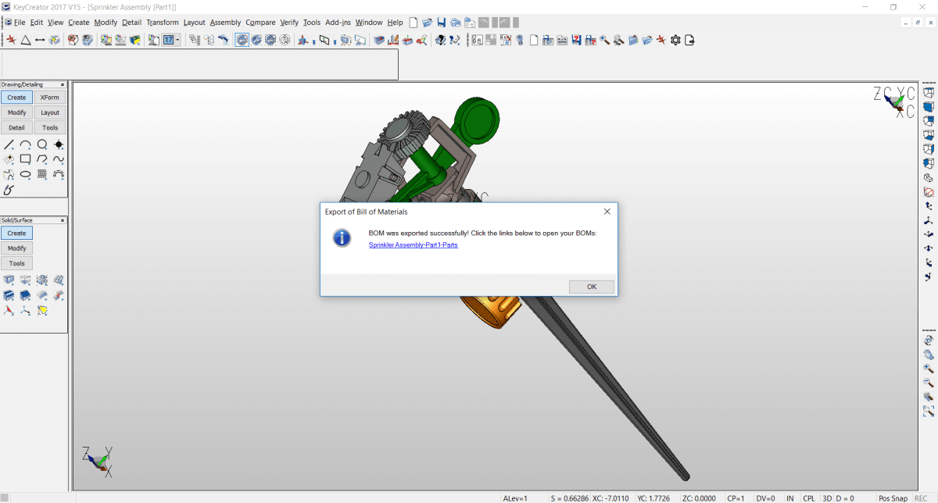
Task: Click the blue information icon in dialog
Action: click(342, 238)
